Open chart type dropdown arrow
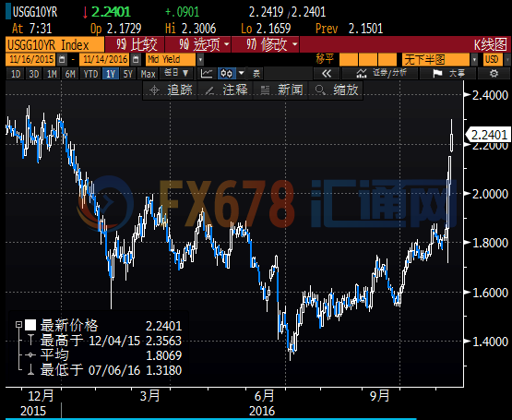512x420 pixels. (x=241, y=74)
